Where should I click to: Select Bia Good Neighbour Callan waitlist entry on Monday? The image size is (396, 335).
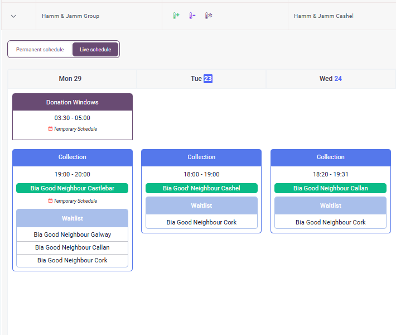pyautogui.click(x=73, y=247)
